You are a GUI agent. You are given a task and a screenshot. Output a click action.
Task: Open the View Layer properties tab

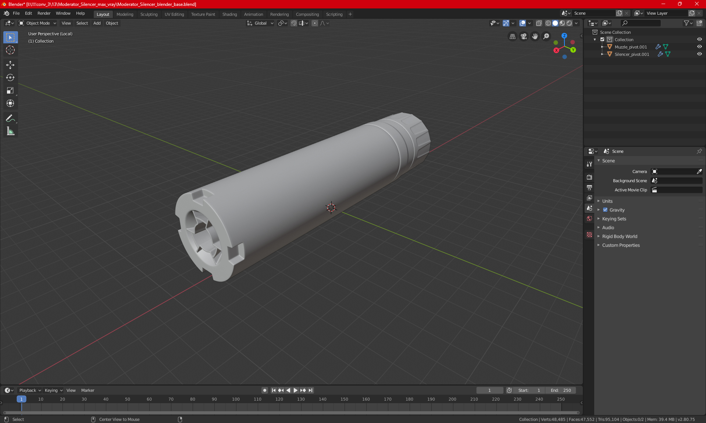[589, 198]
